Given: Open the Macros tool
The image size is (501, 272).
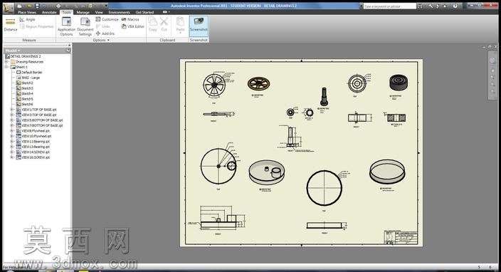Looking at the screenshot, I should tap(130, 19).
